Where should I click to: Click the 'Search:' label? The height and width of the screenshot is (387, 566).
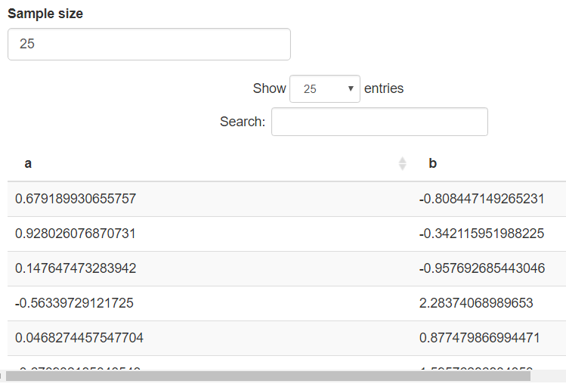coord(242,122)
